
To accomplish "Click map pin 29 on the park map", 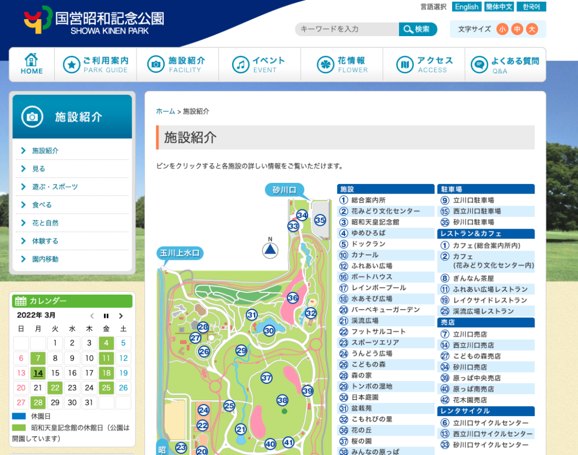I will [x=242, y=351].
